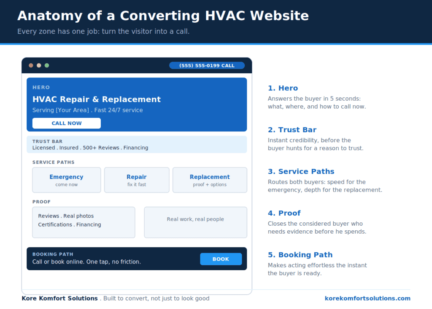432x309 pixels.
Task: Click 'Built to convert, not just to look good'
Action: [156, 298]
